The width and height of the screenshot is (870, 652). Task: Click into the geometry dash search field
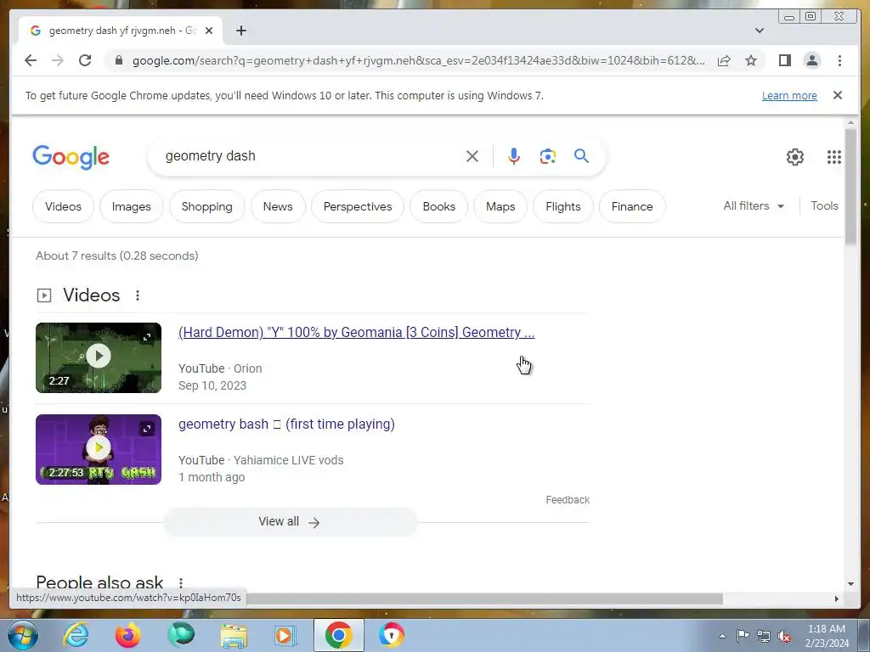point(311,156)
